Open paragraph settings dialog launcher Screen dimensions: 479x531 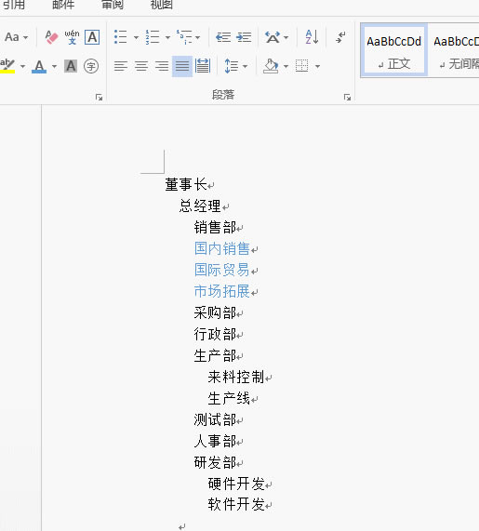point(347,98)
